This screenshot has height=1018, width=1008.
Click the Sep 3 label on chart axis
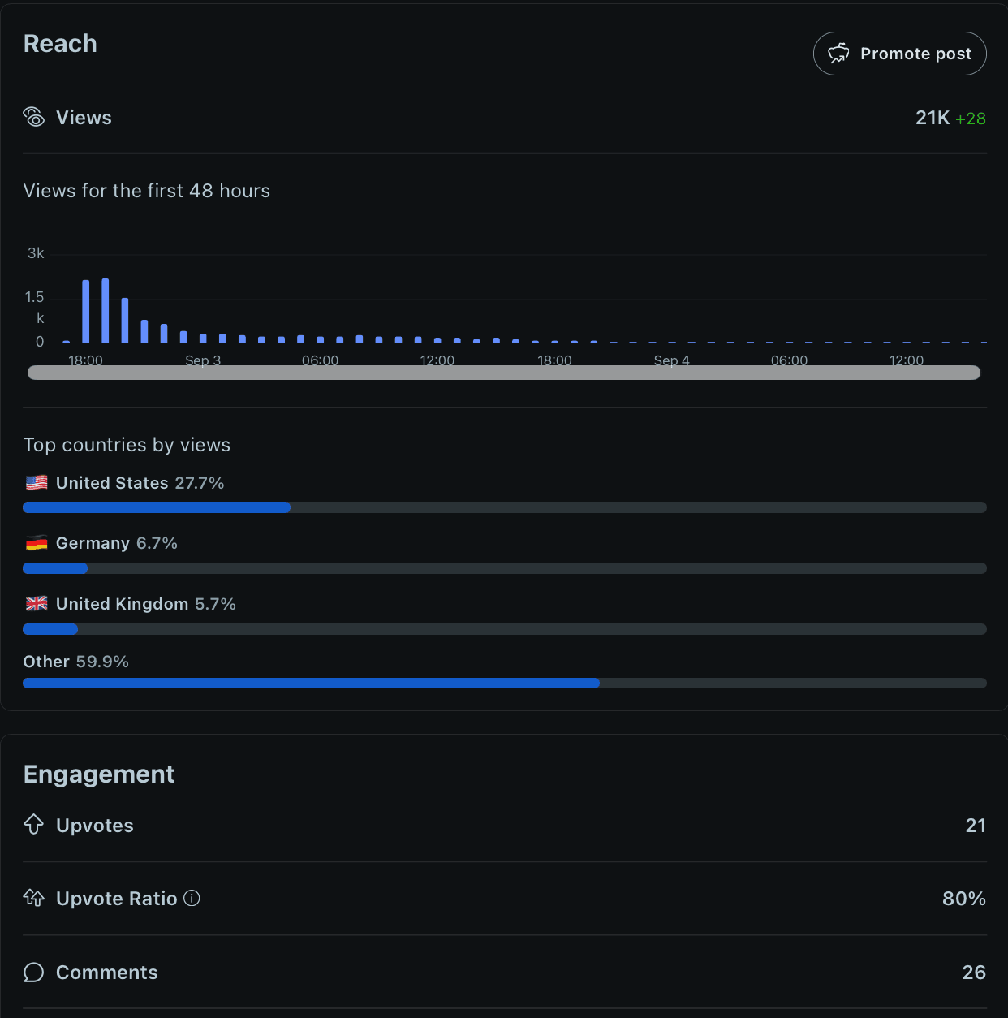tap(203, 360)
